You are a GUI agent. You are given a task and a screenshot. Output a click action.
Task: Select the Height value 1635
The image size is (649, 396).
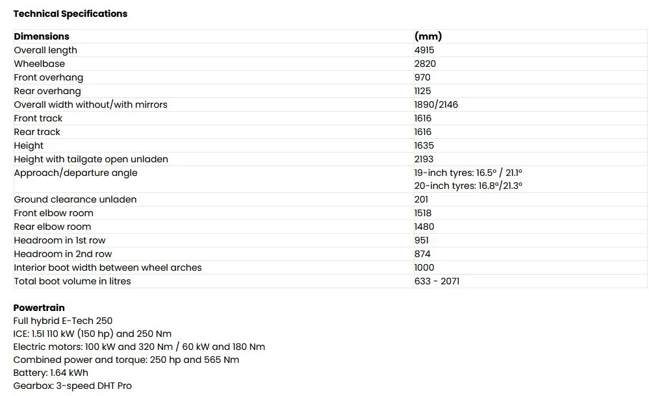[424, 145]
